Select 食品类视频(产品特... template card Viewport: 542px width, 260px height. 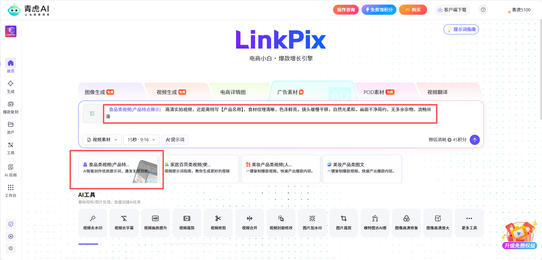coord(118,169)
